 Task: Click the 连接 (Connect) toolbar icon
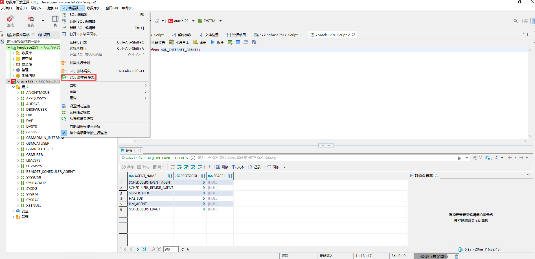[10, 21]
